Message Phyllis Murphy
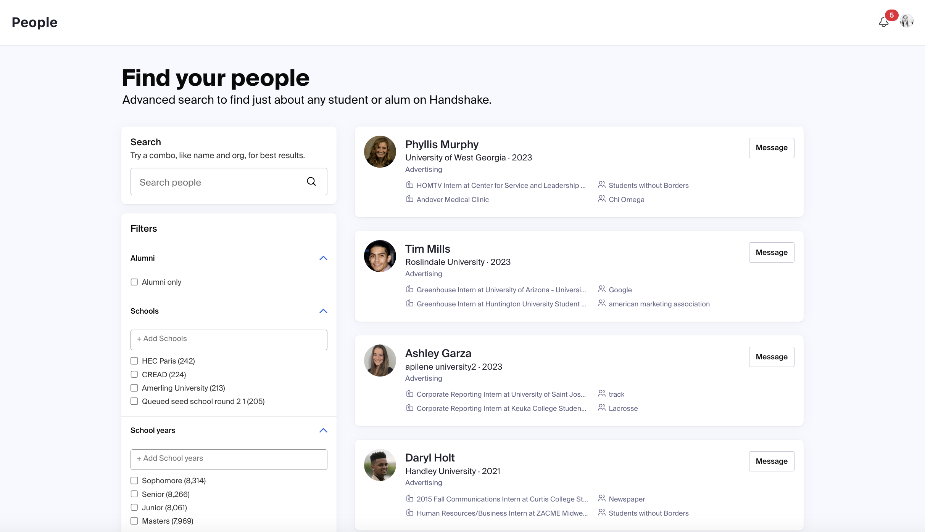This screenshot has width=925, height=532. point(771,148)
